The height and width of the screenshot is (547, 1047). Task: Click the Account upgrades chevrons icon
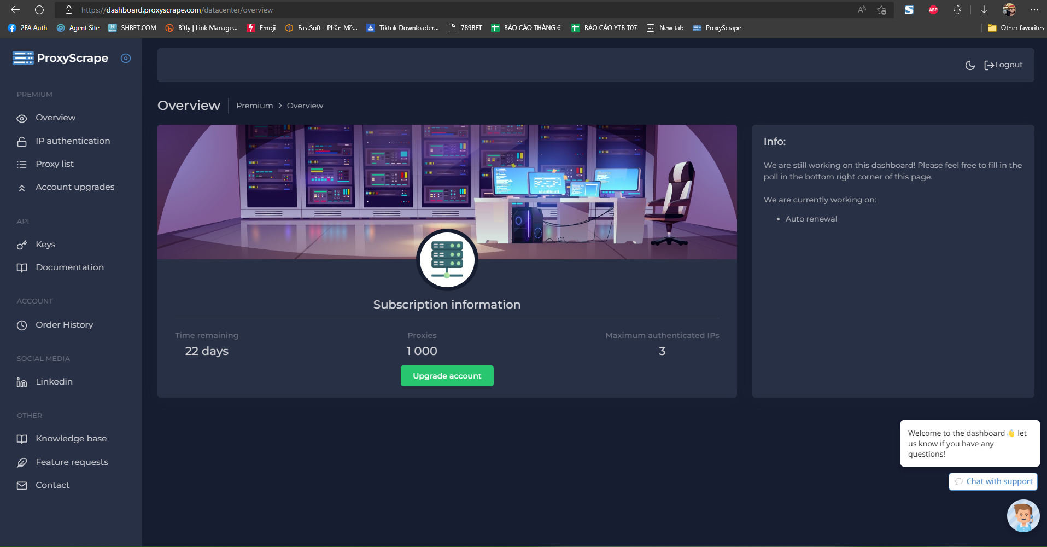tap(22, 188)
